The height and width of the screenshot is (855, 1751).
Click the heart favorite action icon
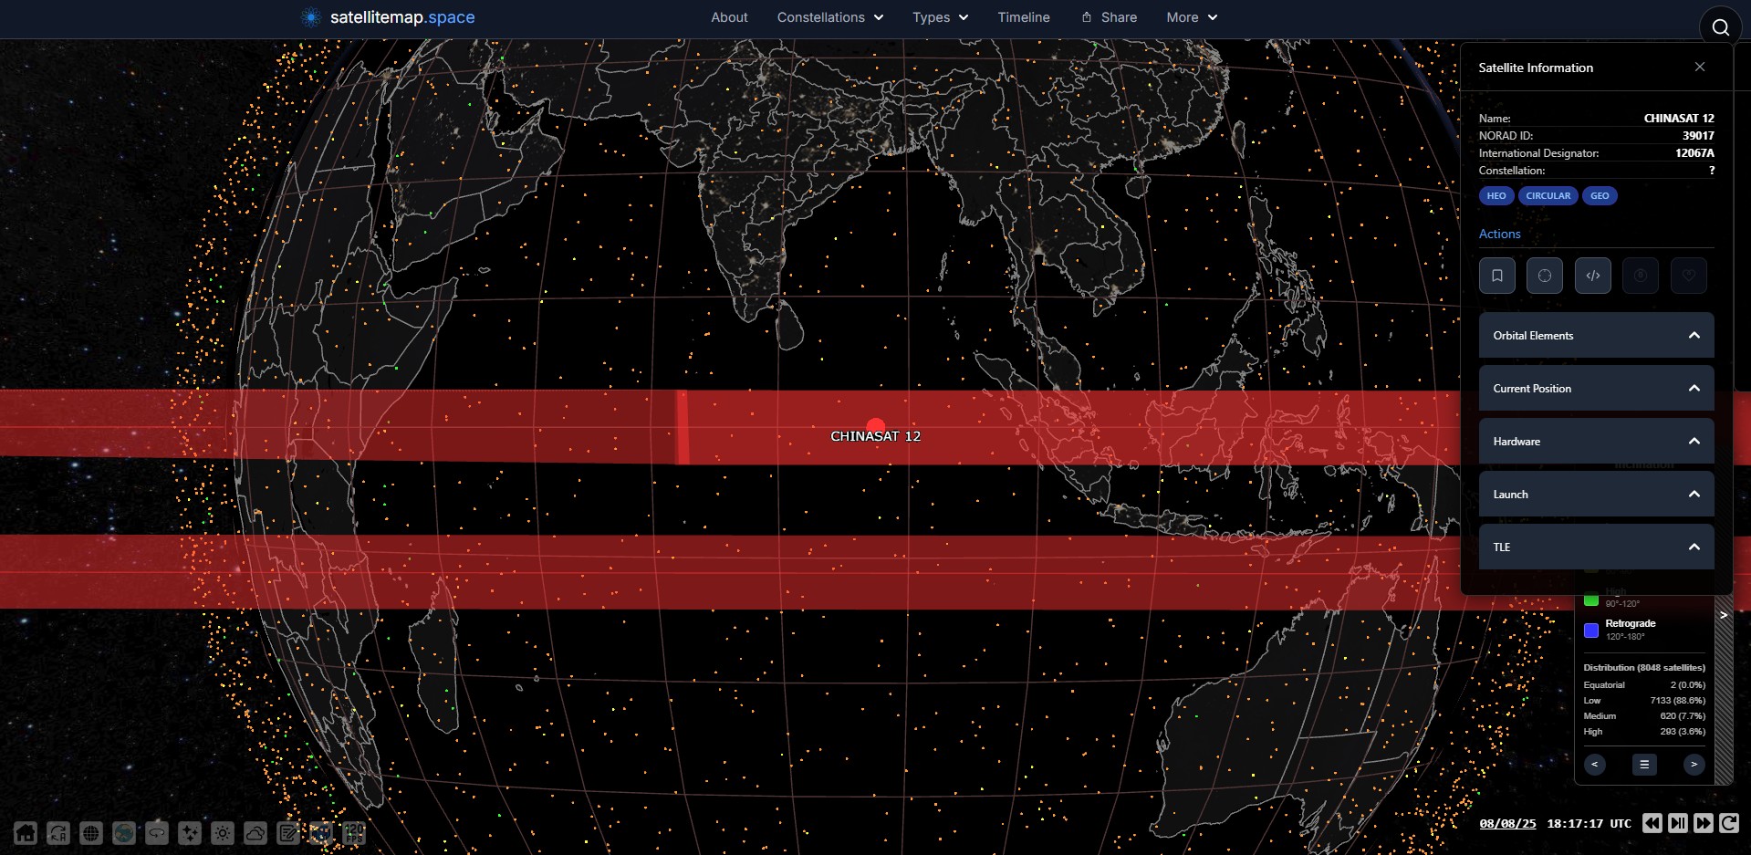tap(1689, 276)
